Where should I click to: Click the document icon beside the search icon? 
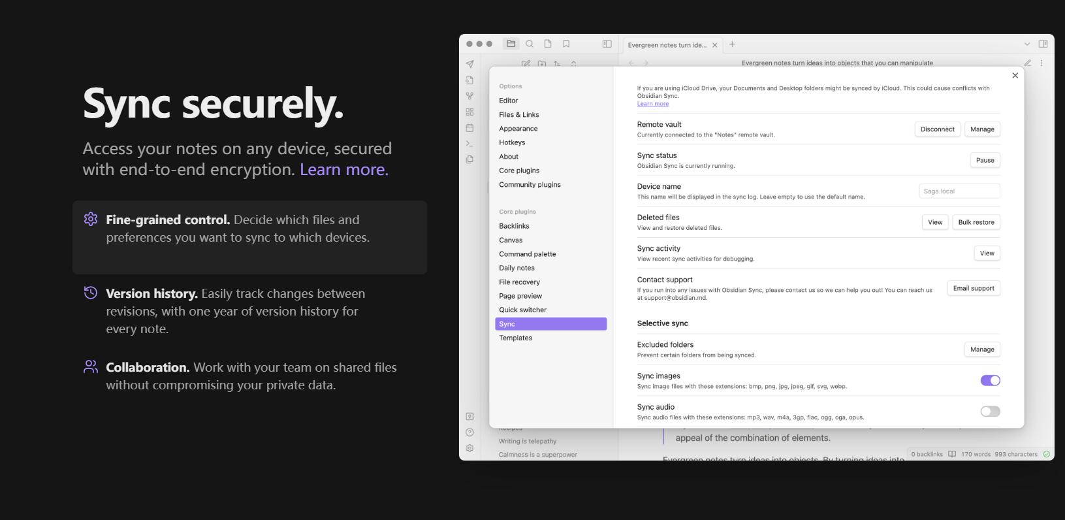pyautogui.click(x=548, y=44)
